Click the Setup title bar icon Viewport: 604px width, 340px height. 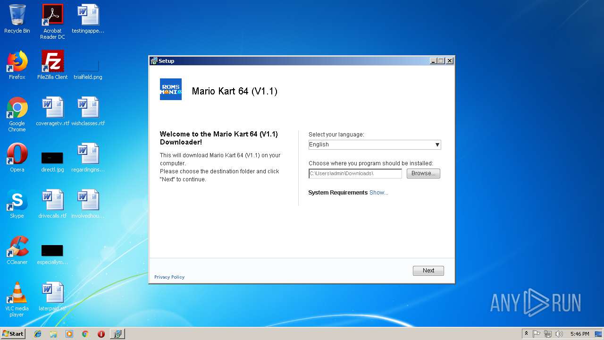pos(154,61)
